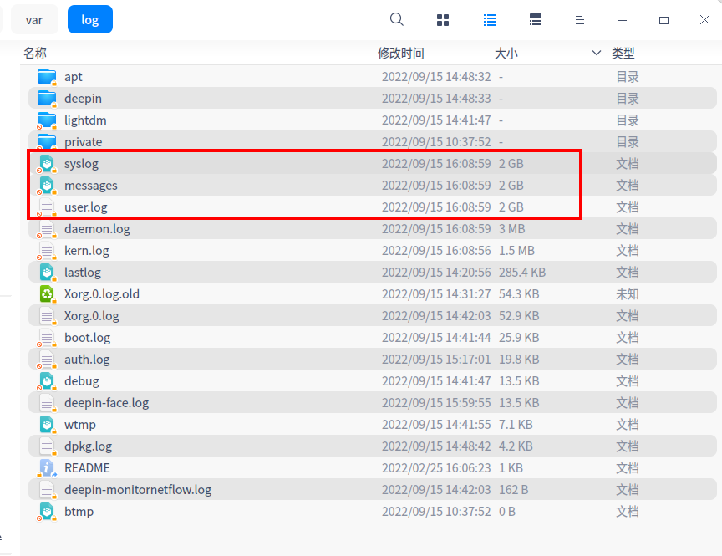Click the 52.9 KB size value
This screenshot has height=556, width=722.
[519, 316]
